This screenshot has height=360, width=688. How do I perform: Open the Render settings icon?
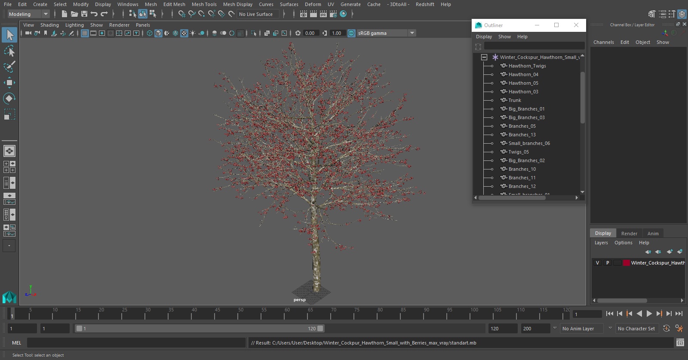(333, 14)
